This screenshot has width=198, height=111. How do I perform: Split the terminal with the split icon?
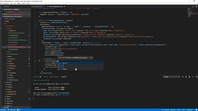coord(186,77)
